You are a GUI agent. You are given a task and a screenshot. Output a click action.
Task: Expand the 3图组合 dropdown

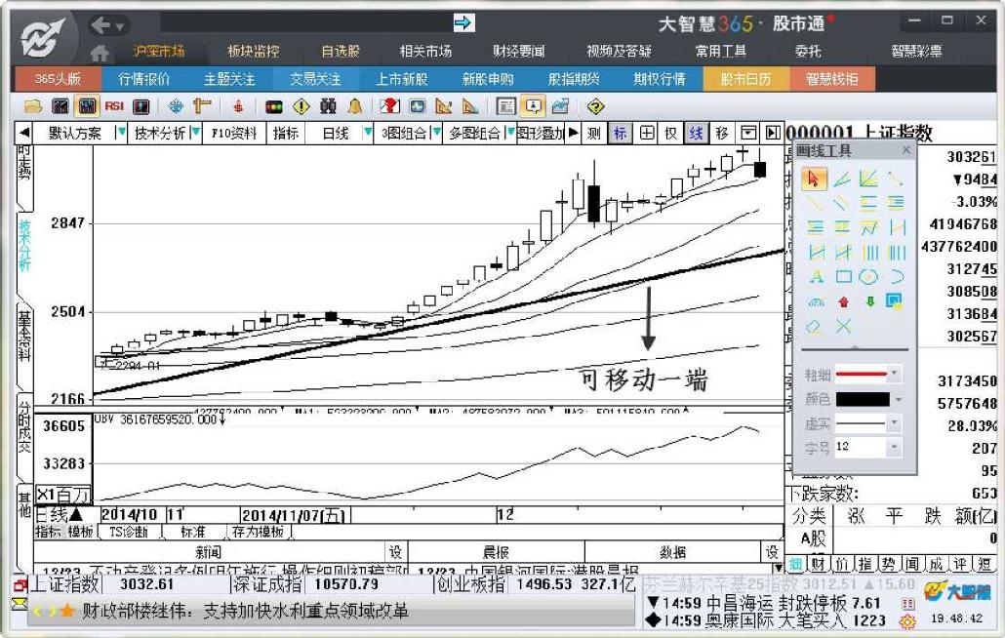pyautogui.click(x=436, y=133)
